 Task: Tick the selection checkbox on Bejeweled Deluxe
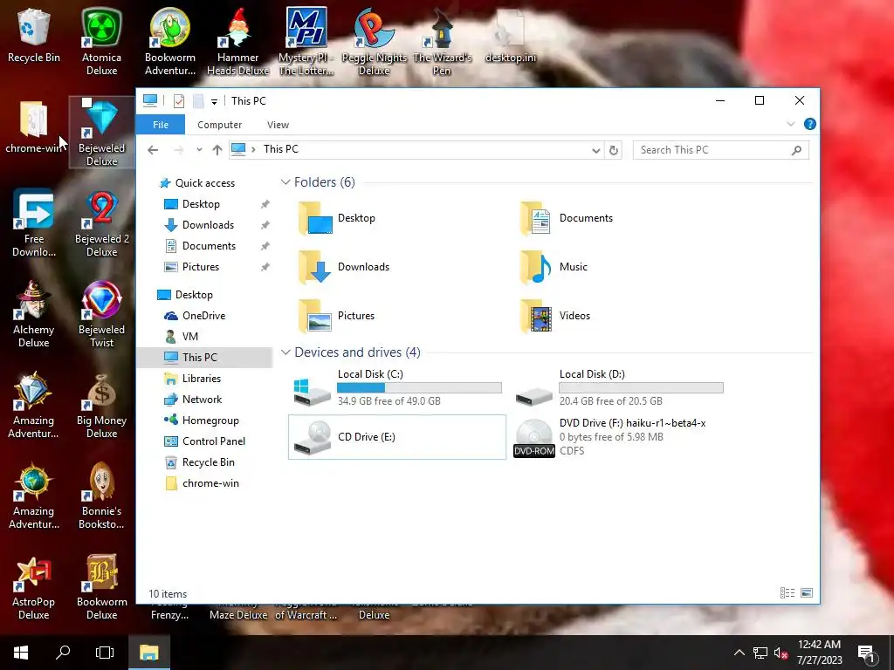(86, 103)
